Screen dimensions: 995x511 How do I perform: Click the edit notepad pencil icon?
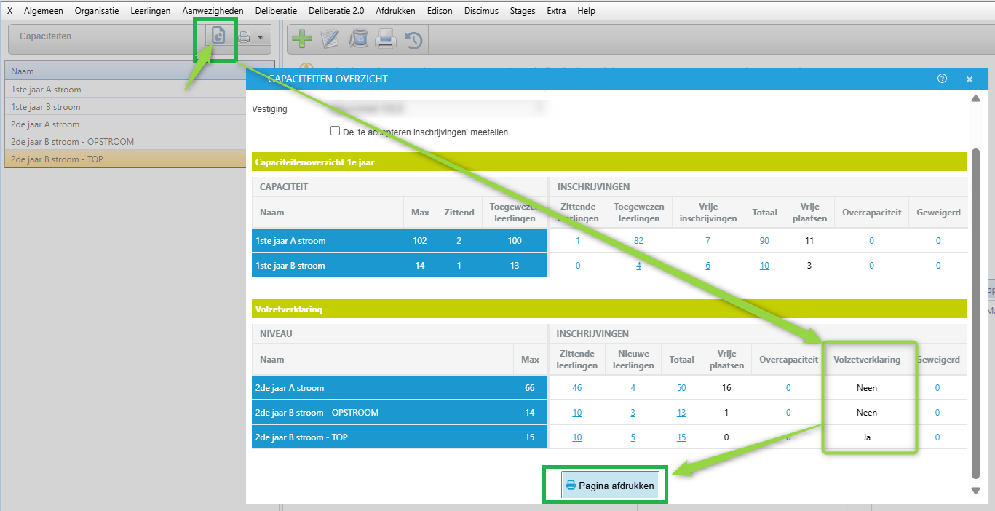click(x=330, y=39)
